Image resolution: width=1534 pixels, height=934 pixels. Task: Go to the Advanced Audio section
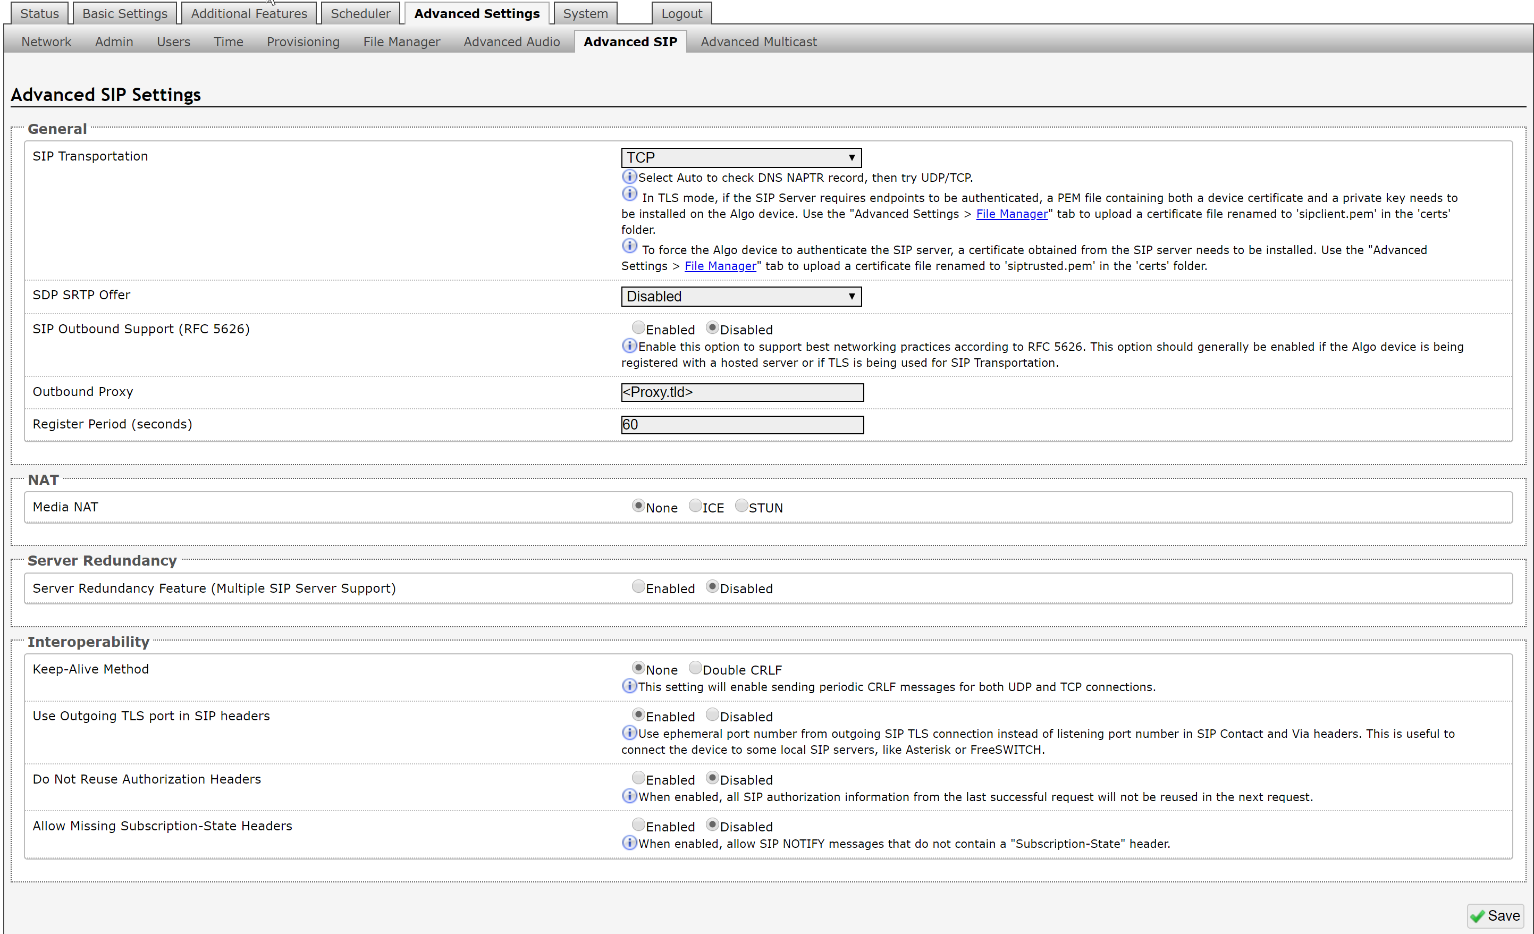click(512, 41)
